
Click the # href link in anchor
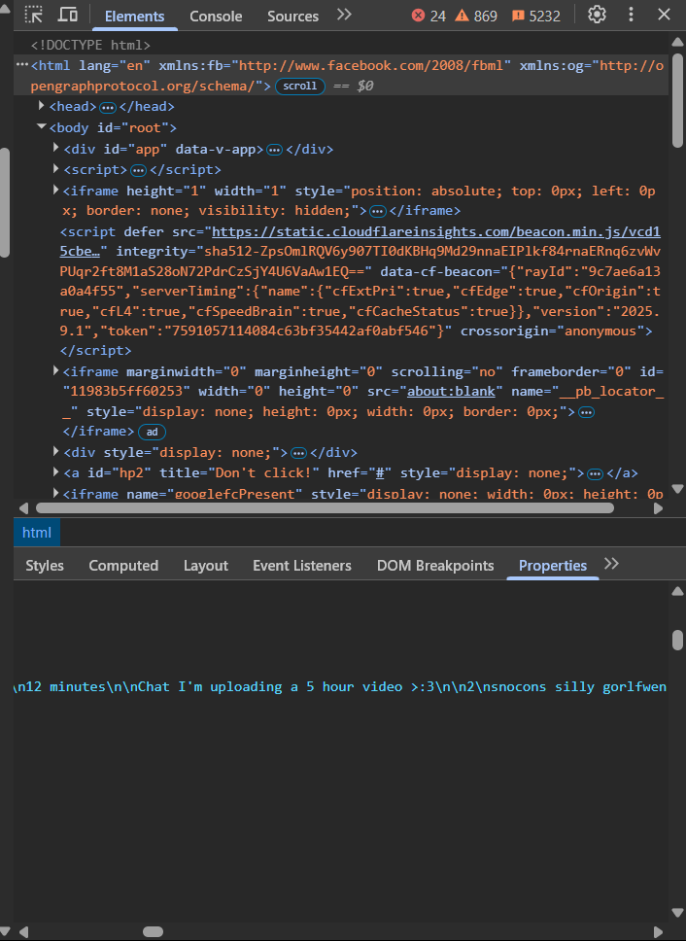pos(380,472)
